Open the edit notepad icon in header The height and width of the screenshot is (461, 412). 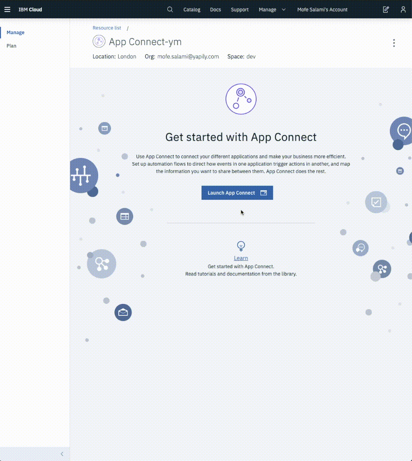[386, 9]
